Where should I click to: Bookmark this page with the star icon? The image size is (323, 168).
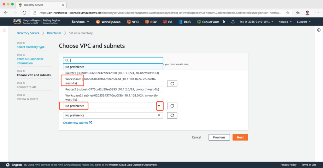(288, 13)
